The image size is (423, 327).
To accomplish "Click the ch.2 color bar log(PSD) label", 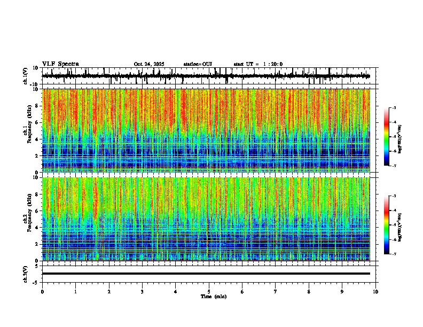I will coord(399,227).
